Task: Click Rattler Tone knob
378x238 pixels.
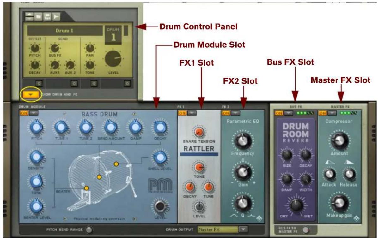Action: point(199,167)
